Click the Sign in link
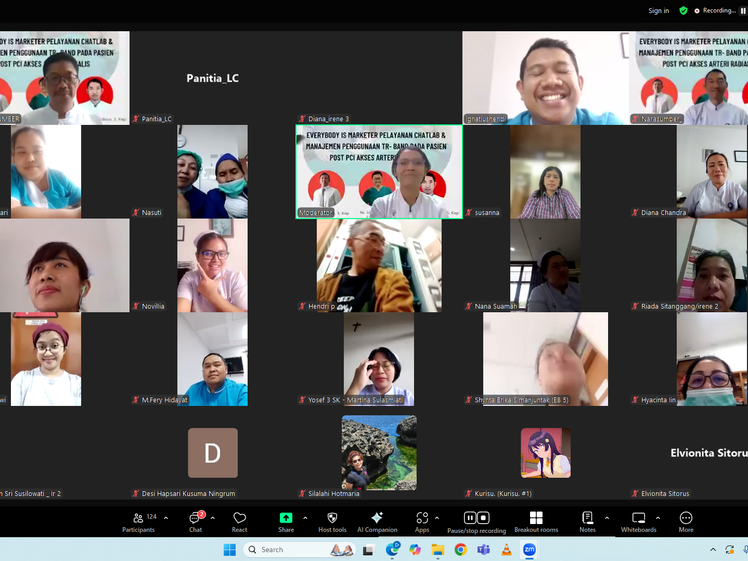Viewport: 748px width, 561px height. (659, 11)
